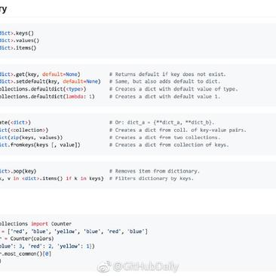Click the '.items() if k in keys)' code line
This screenshot has width=276, height=276.
click(52, 179)
